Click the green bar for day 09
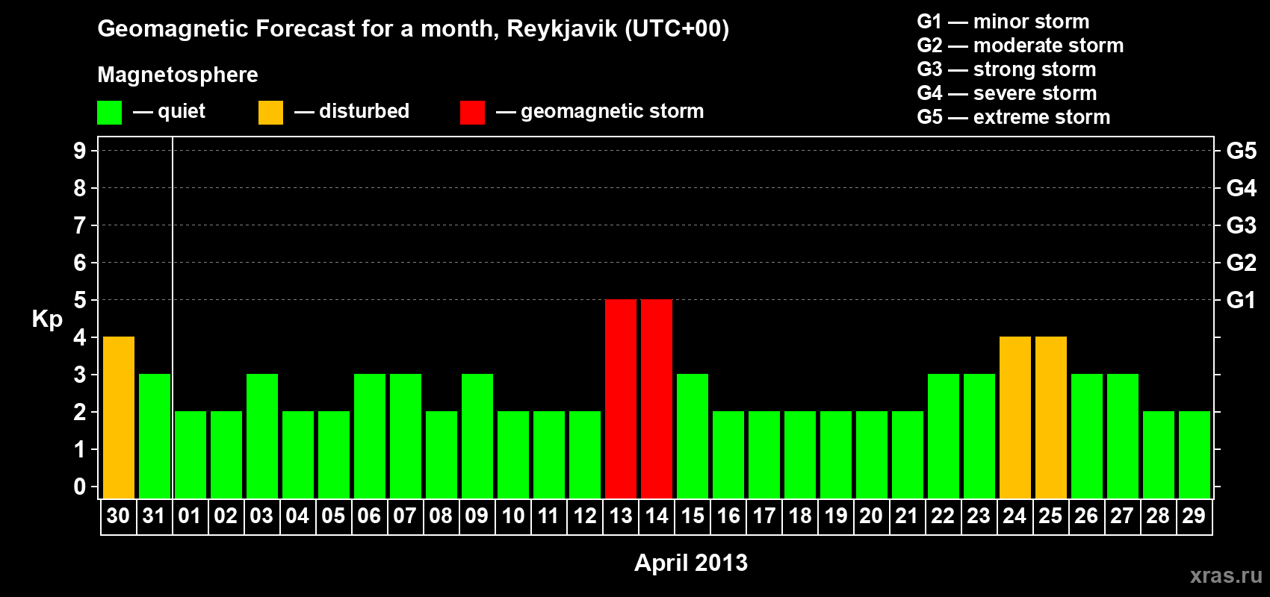The width and height of the screenshot is (1270, 597). (x=477, y=436)
